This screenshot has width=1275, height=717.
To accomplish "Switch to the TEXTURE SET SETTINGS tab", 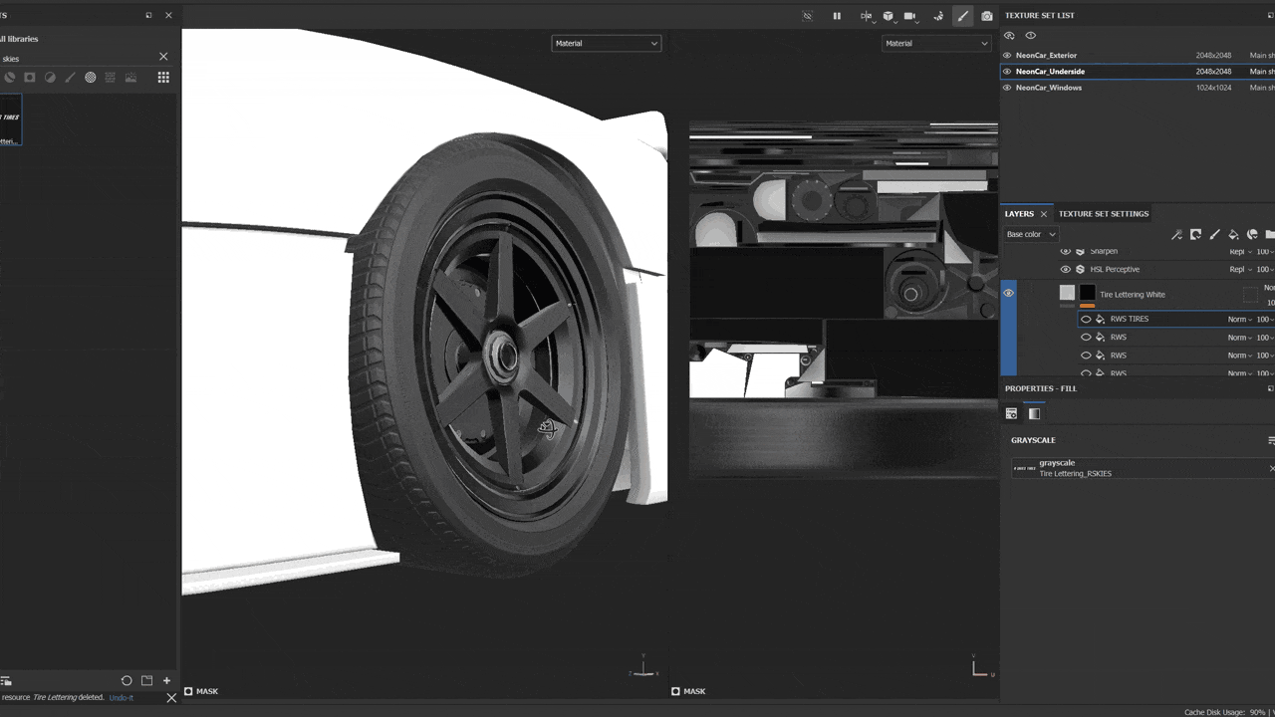I will (x=1103, y=213).
